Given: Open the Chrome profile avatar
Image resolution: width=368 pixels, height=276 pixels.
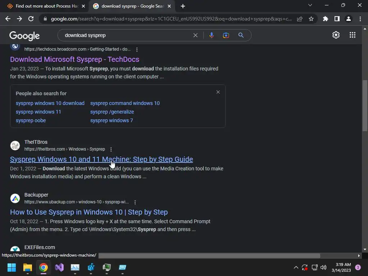Looking at the screenshot, I should tap(349, 19).
